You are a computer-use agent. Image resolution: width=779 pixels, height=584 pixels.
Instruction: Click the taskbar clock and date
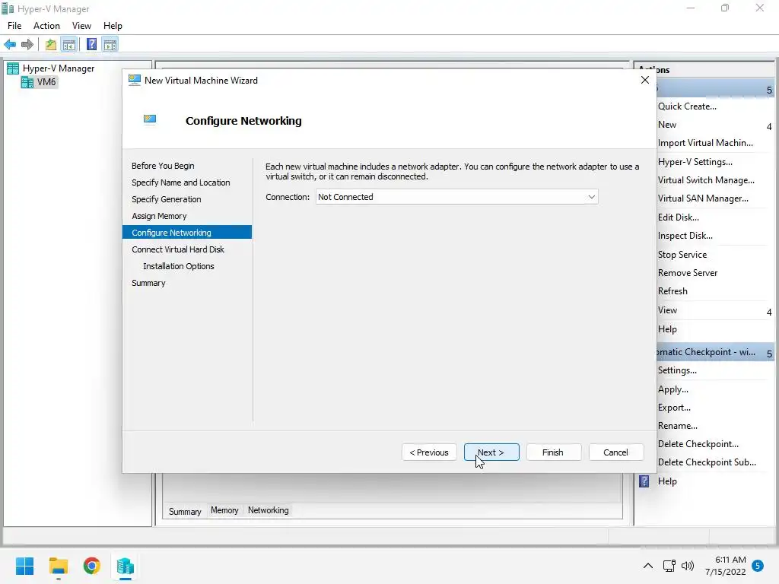tap(725, 566)
